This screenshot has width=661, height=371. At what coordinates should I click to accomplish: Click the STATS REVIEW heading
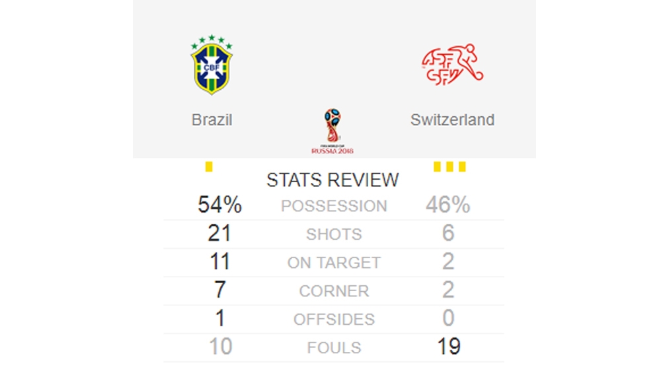332,180
